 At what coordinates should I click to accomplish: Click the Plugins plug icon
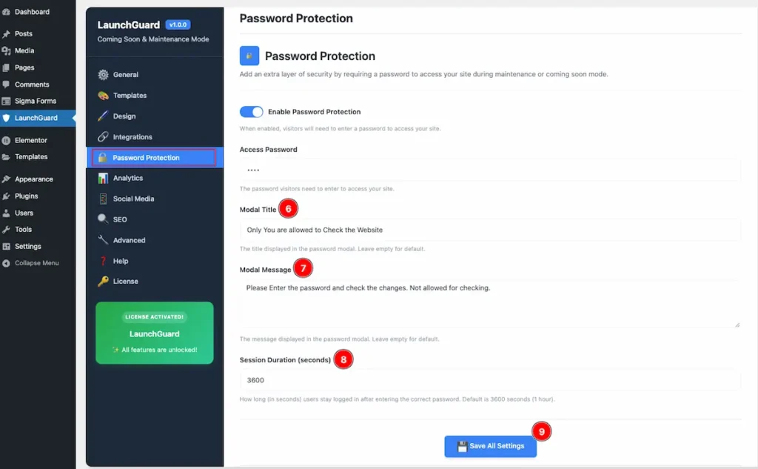[x=6, y=196]
